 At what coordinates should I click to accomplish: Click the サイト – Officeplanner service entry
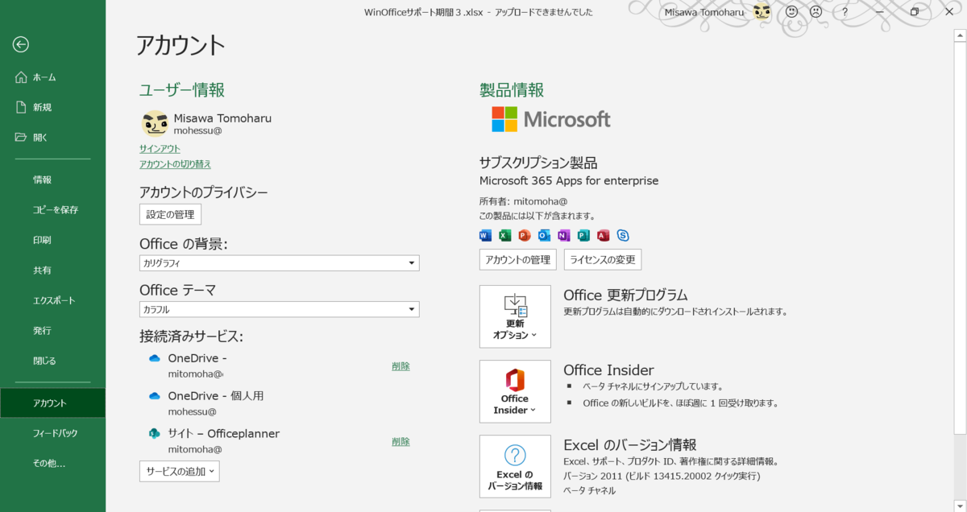tap(224, 434)
